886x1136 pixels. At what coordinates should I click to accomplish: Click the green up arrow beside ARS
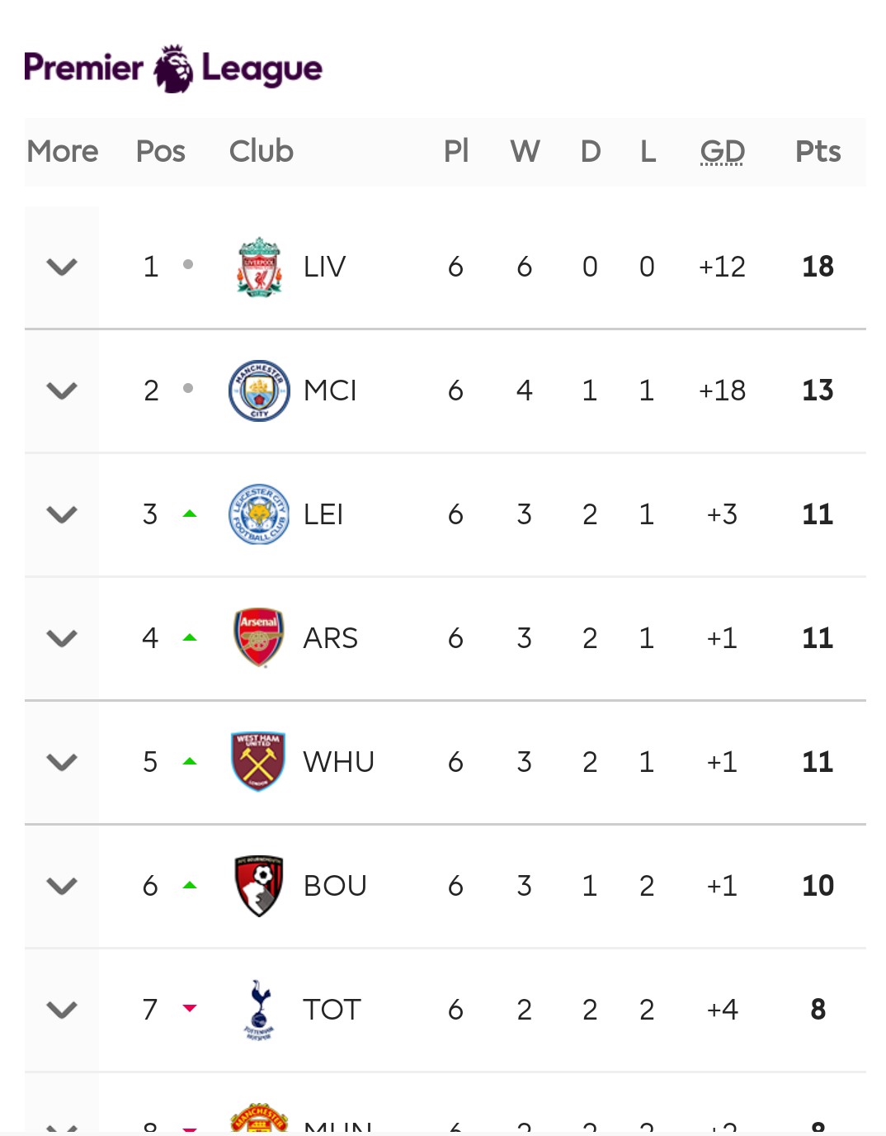[x=190, y=637]
